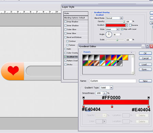
Task: Enable the Inner Glow effect
Action: [x=66, y=33]
